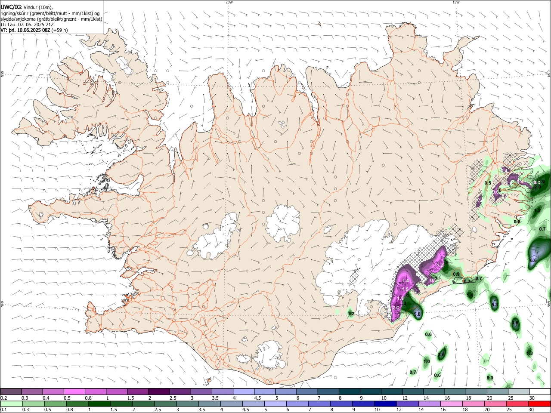Screen dimensions: 551x413
Task: Pick dark purple top swatch between 2 and 2.5
Action: [x=159, y=391]
